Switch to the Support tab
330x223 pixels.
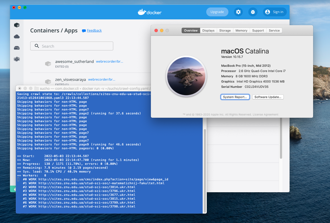tap(258, 30)
